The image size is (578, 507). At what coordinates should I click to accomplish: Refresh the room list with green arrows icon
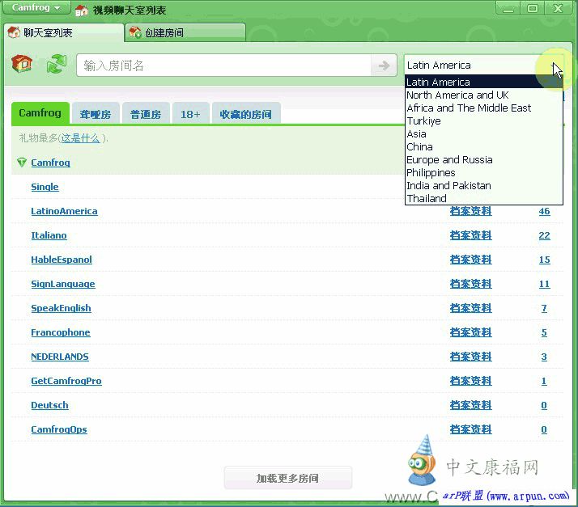pos(57,64)
